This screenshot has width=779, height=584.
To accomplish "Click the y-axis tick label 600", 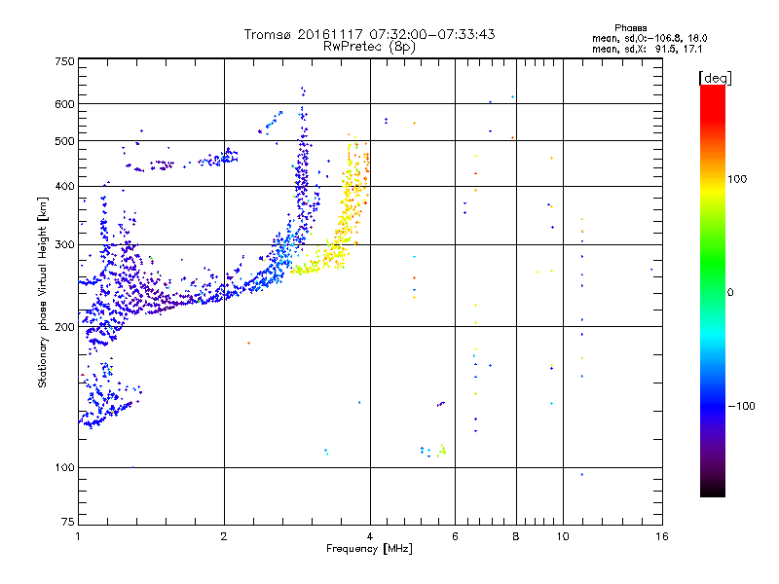I will (x=64, y=104).
